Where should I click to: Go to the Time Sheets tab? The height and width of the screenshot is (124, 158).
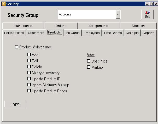[x=113, y=33]
